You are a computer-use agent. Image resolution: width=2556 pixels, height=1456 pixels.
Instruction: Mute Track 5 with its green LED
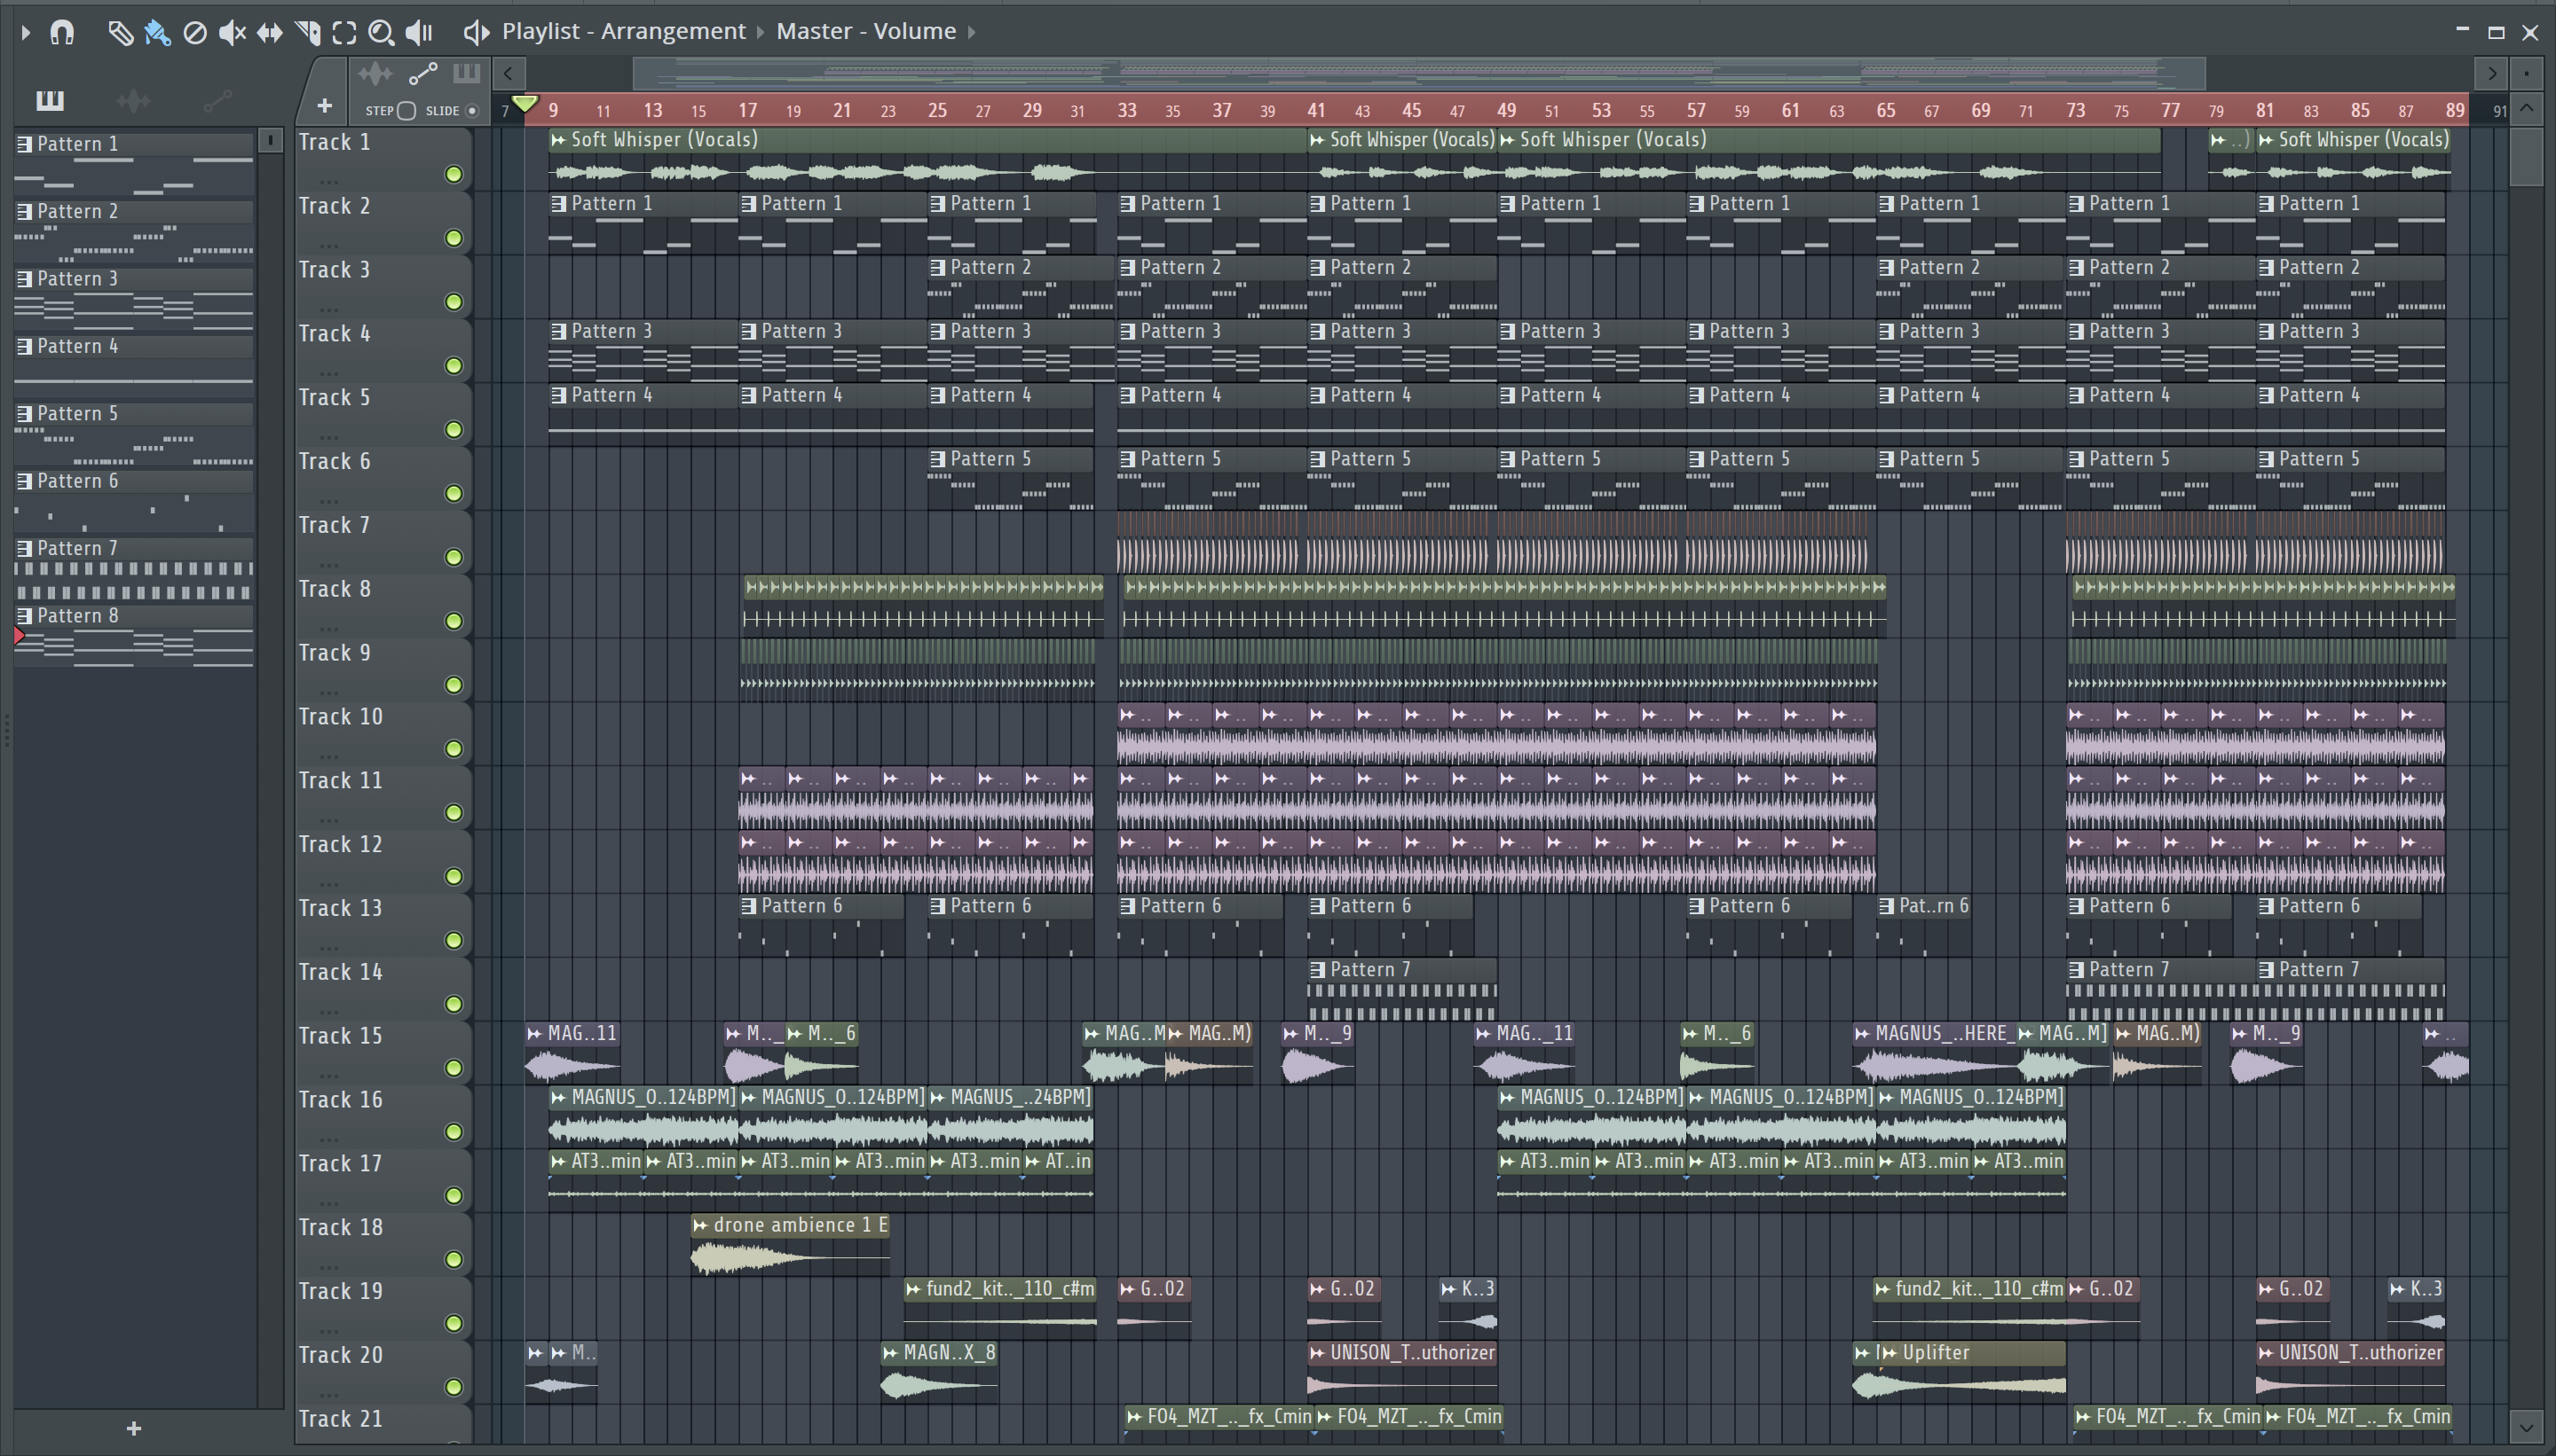454,430
